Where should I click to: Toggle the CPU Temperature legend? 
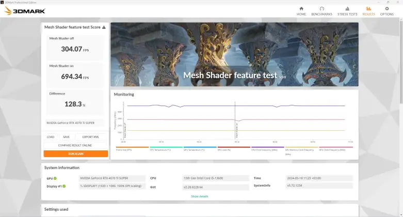tap(166, 149)
